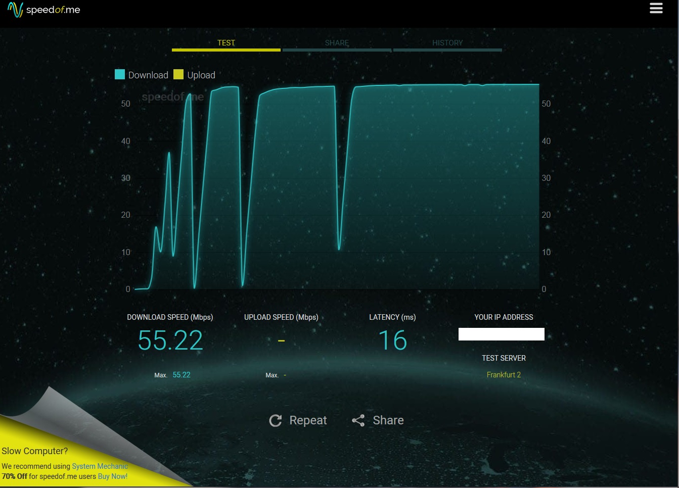Viewport: 679px width, 488px height.
Task: Click the DOWNLOAD SPEED (Mbps) label
Action: coord(170,317)
